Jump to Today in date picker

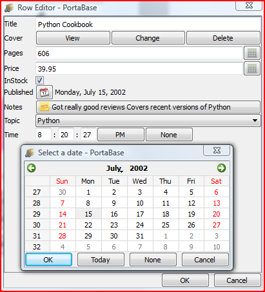(101, 260)
